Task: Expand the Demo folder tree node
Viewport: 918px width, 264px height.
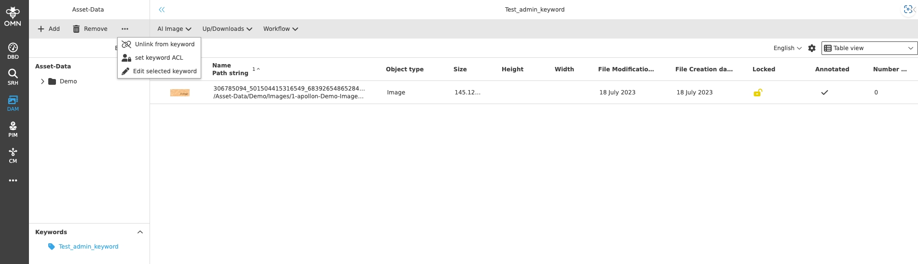Action: point(42,81)
